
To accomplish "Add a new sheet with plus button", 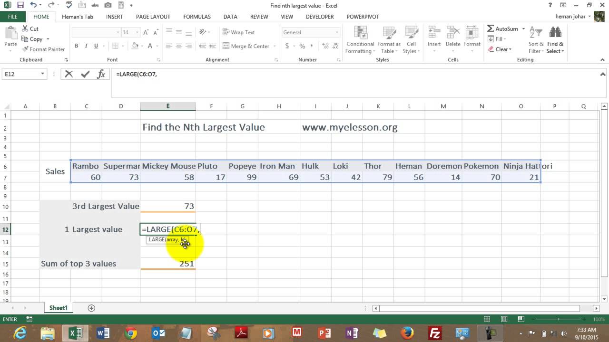I will point(91,308).
